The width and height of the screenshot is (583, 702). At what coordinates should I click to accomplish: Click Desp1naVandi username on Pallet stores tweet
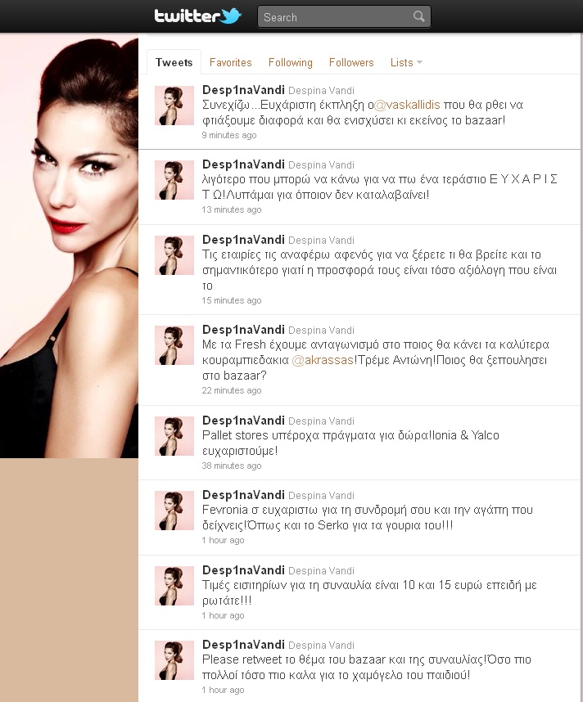point(243,421)
